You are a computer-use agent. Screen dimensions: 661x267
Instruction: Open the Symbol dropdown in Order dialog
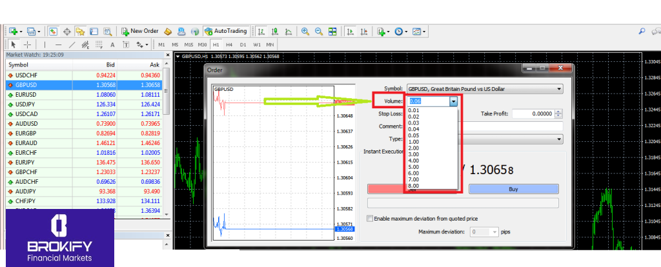coord(484,88)
